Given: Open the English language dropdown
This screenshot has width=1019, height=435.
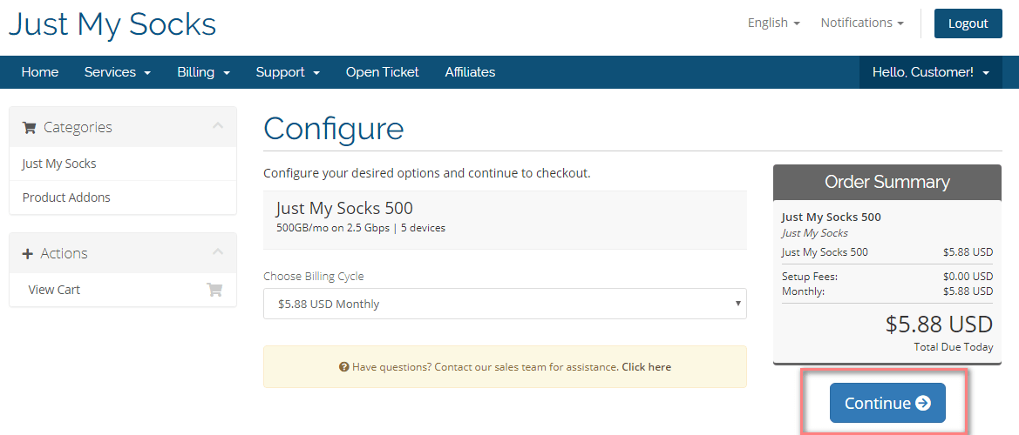Looking at the screenshot, I should [773, 23].
